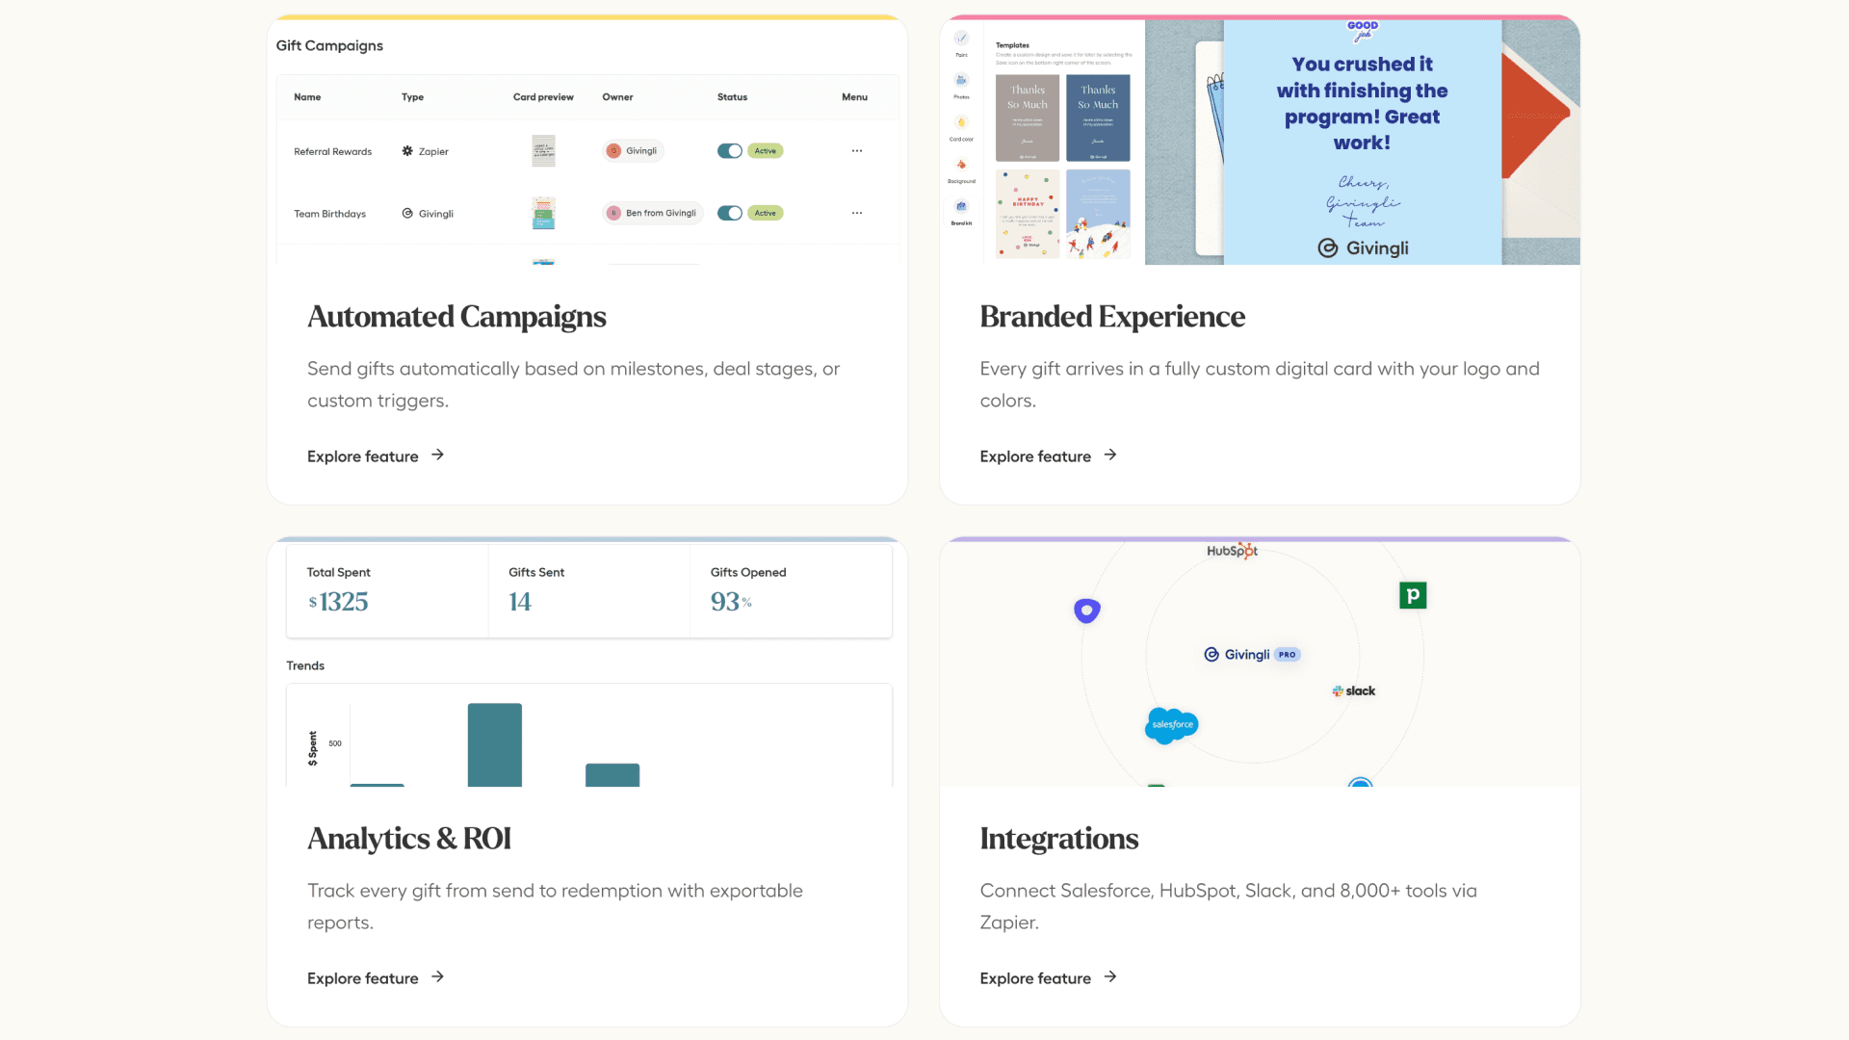
Task: Disable the Referral Rewards campaign toggle
Action: point(729,151)
